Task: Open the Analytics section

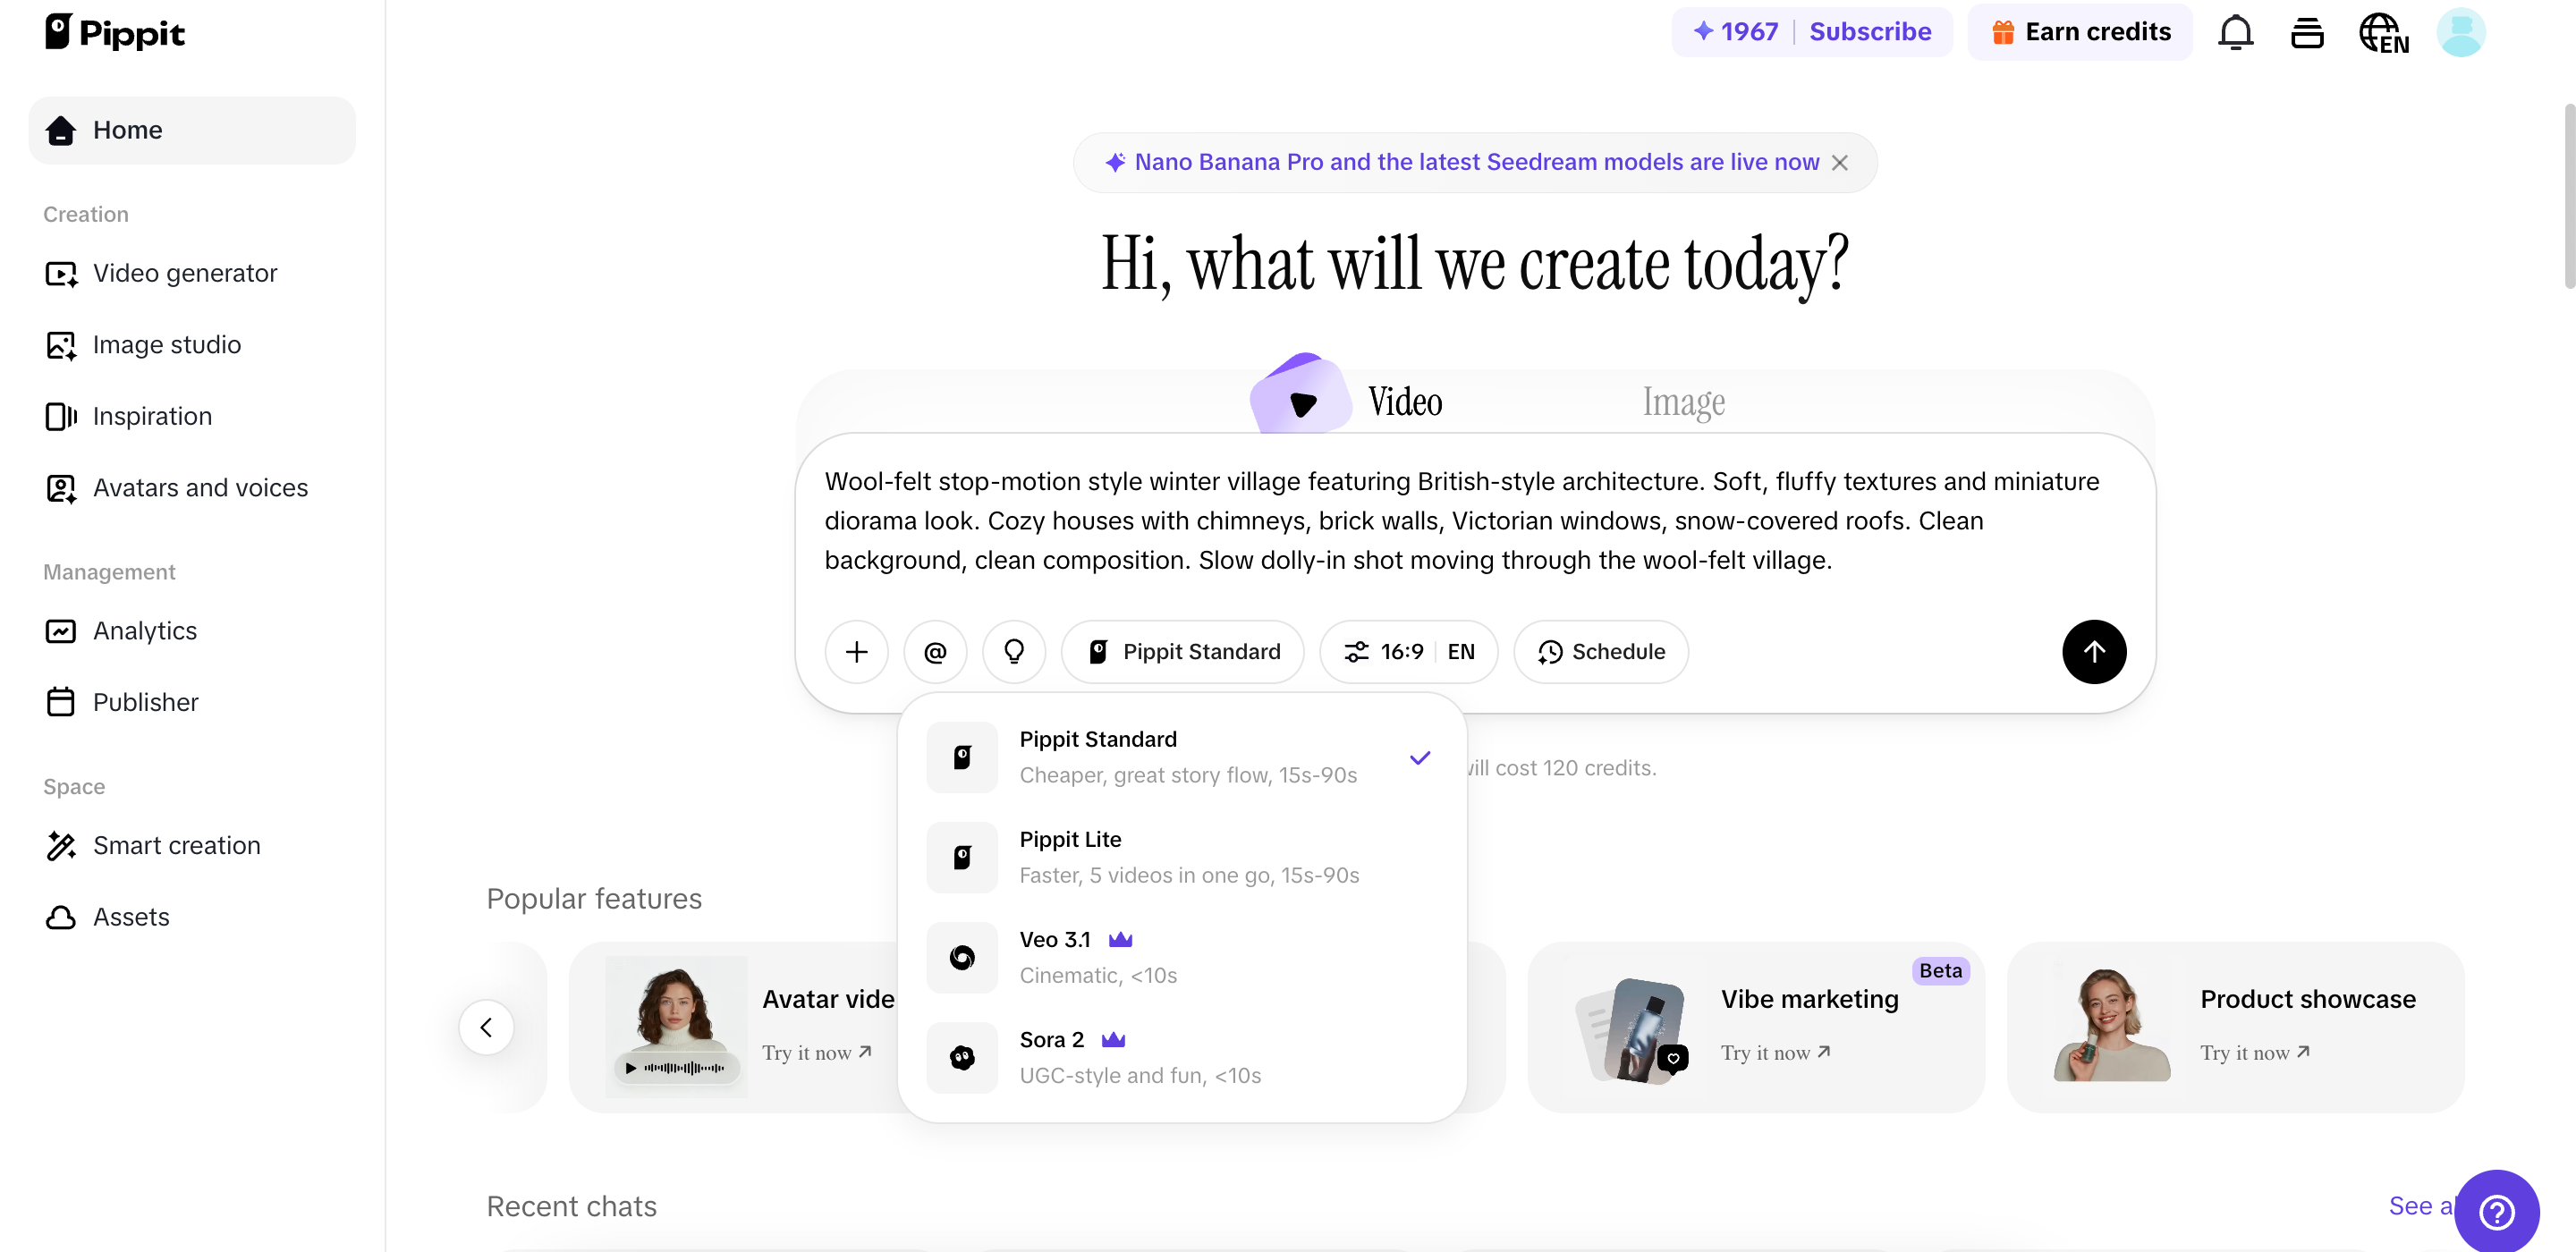Action: click(145, 631)
